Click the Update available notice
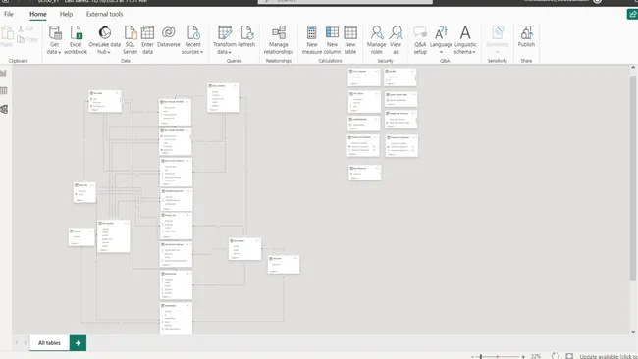The height and width of the screenshot is (359, 638). 609,357
